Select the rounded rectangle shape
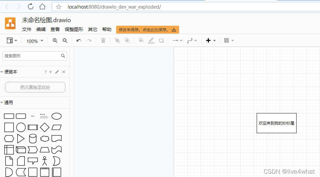320x177 pixels. 21,116
